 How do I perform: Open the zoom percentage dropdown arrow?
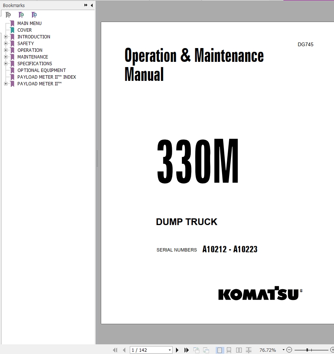click(x=283, y=350)
